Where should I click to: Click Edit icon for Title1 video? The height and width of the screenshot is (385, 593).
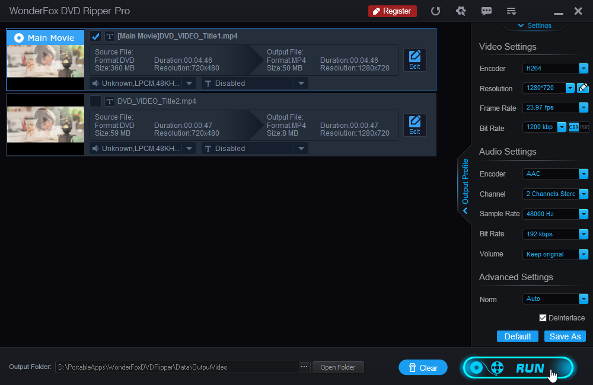click(x=415, y=60)
